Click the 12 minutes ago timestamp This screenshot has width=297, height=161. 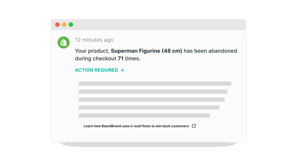click(94, 40)
